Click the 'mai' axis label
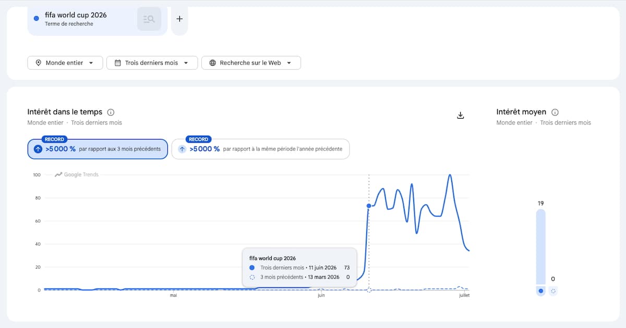Viewport: 626px width, 328px height. pyautogui.click(x=173, y=296)
